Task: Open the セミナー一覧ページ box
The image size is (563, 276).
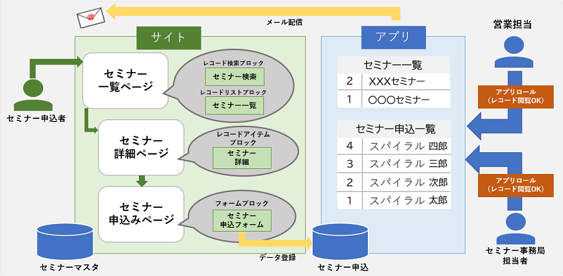Action: point(126,81)
